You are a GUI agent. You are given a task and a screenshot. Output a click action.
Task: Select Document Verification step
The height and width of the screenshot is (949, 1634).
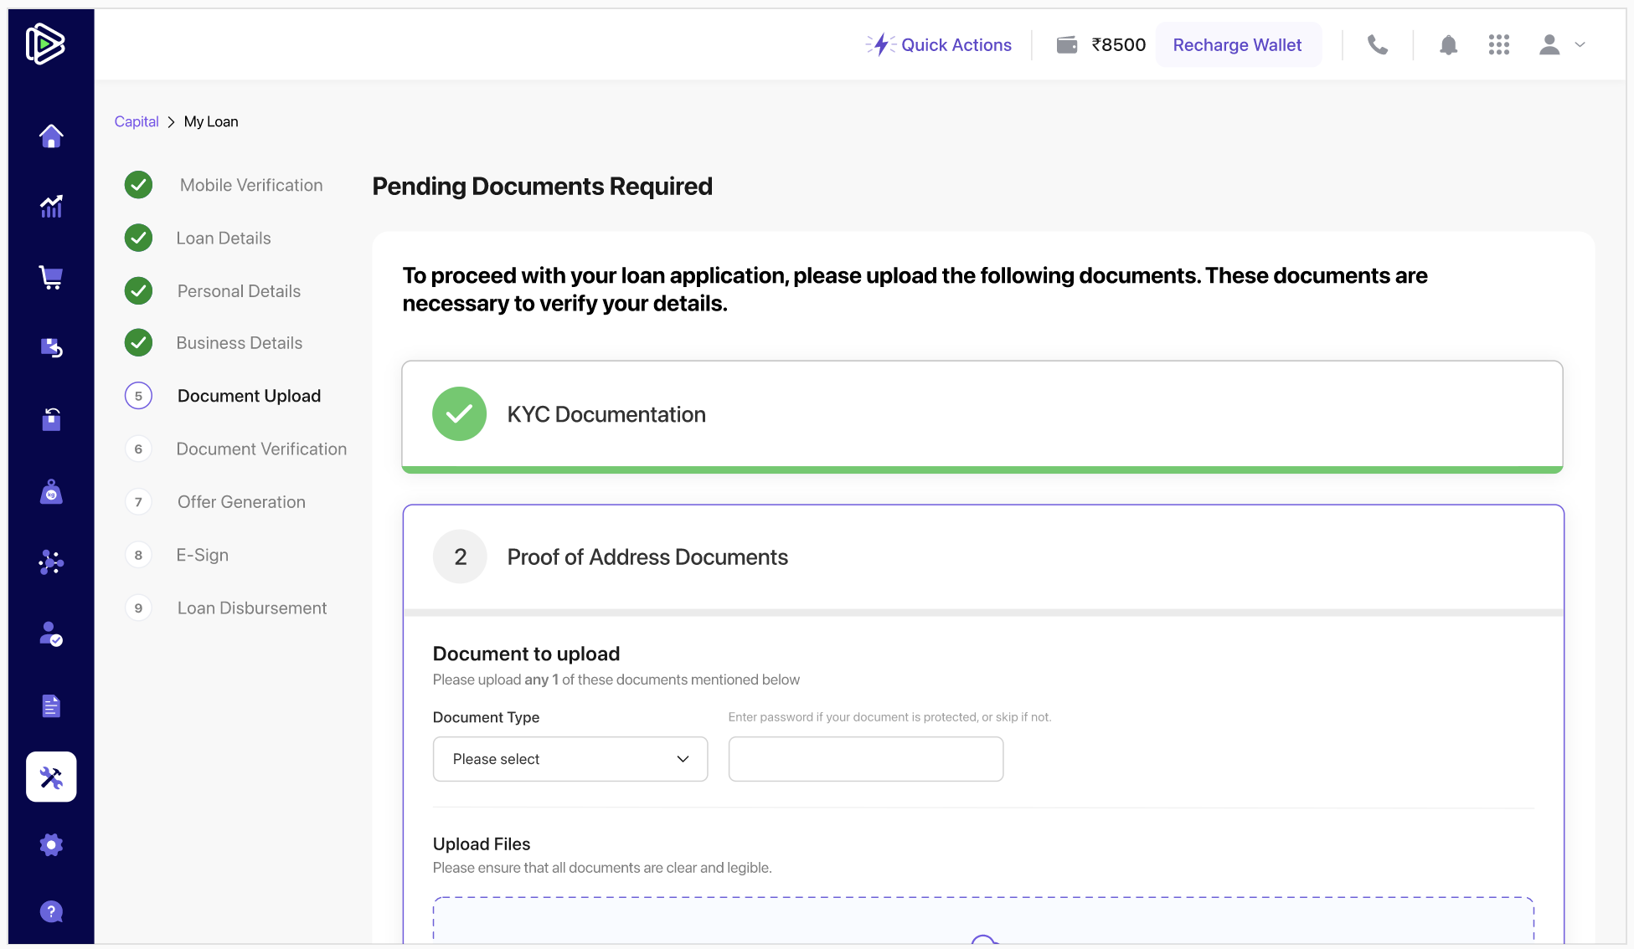point(261,449)
